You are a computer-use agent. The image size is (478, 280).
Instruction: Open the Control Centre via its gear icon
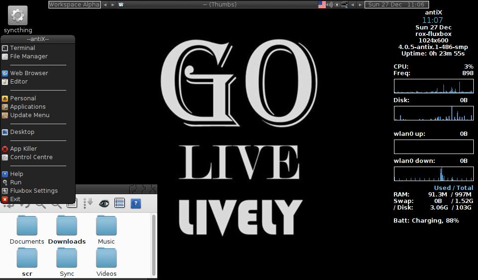pyautogui.click(x=5, y=157)
